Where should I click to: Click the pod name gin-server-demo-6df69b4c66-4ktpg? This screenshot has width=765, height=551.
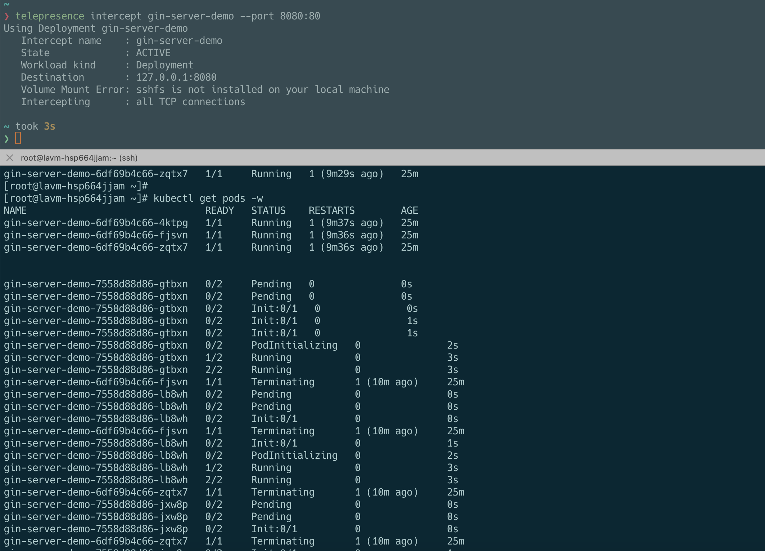pos(96,223)
